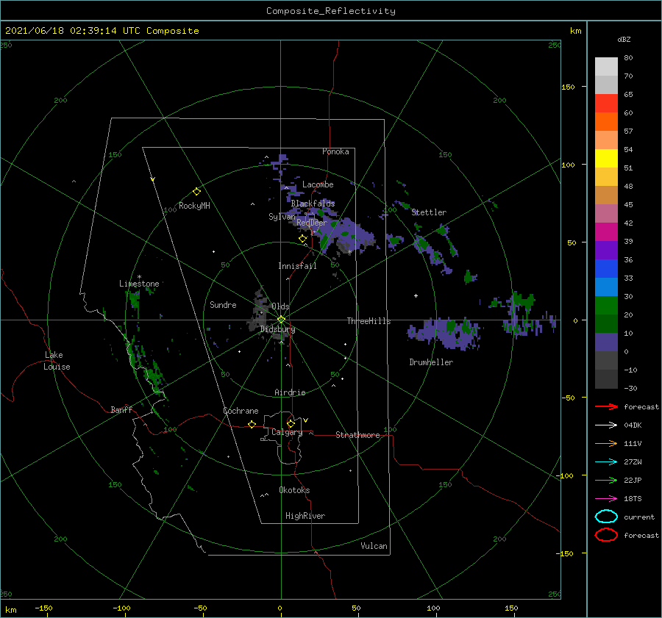Click the yellow radar-site diamond at map center

[x=281, y=320]
